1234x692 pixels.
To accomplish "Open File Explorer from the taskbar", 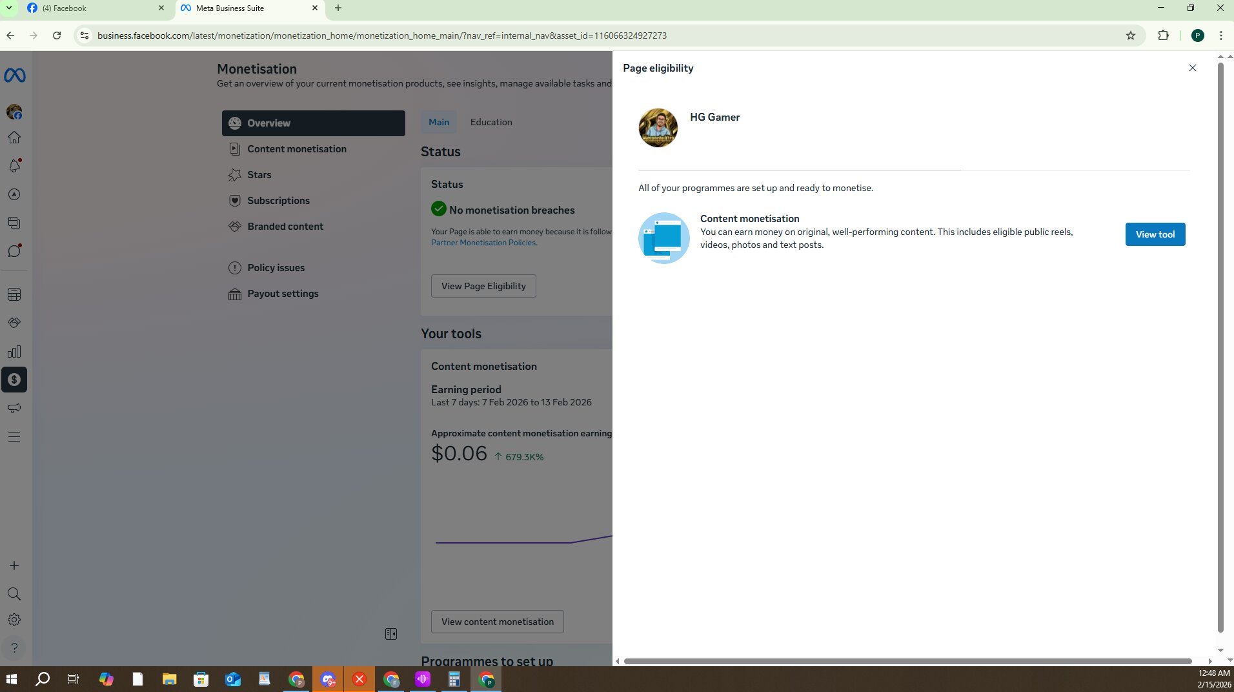I will tap(169, 679).
